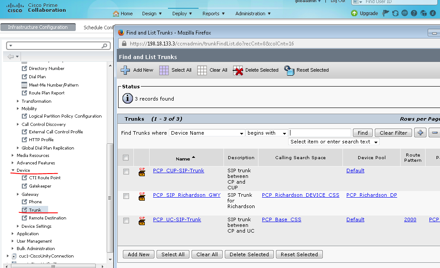Viewport: 440px width, 268px height.
Task: Open CTI Route Point tree item
Action: 45,178
